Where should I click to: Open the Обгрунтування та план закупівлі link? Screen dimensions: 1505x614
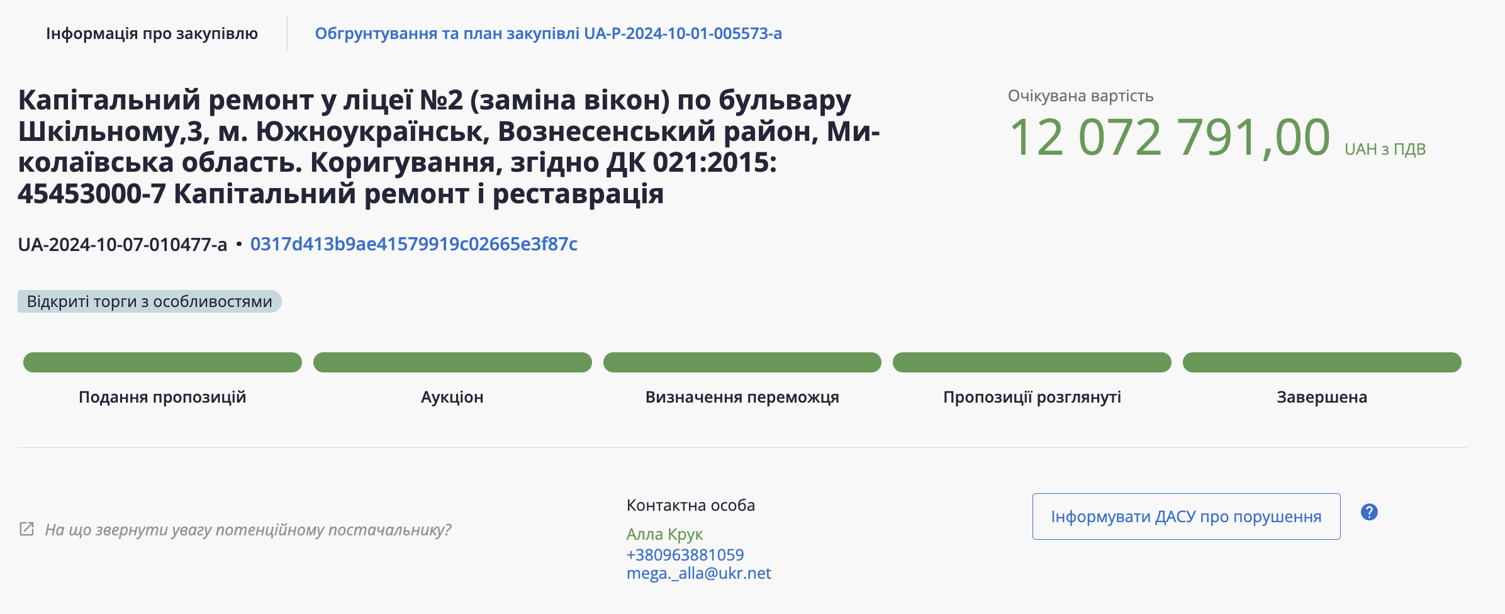click(548, 33)
